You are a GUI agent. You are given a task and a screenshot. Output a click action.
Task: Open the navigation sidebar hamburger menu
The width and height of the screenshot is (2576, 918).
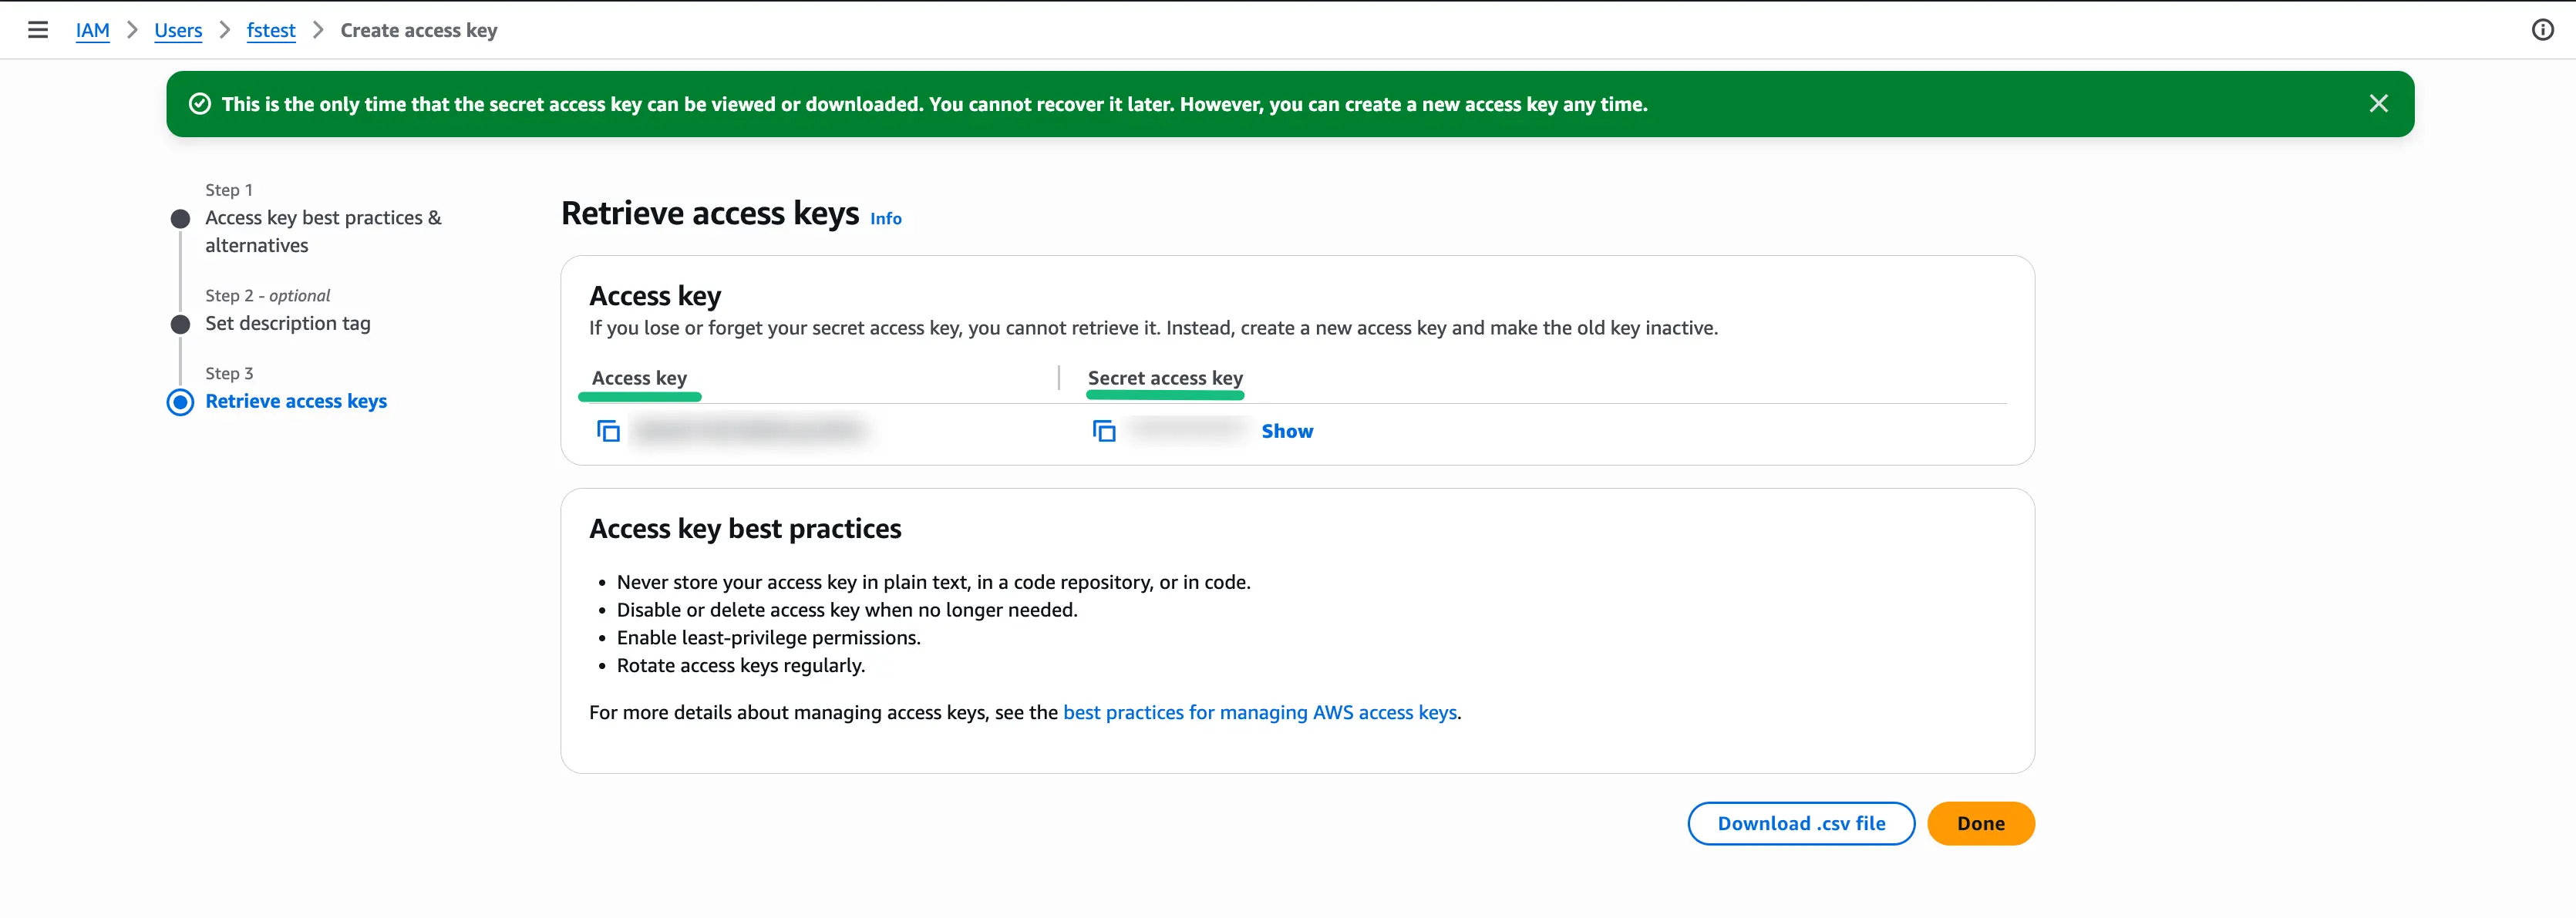(x=38, y=30)
